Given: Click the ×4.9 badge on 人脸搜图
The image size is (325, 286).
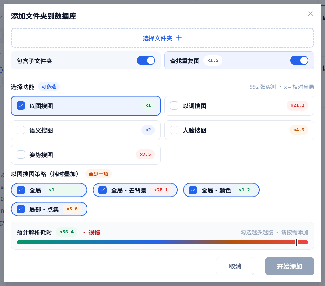Looking at the screenshot, I should pos(299,130).
